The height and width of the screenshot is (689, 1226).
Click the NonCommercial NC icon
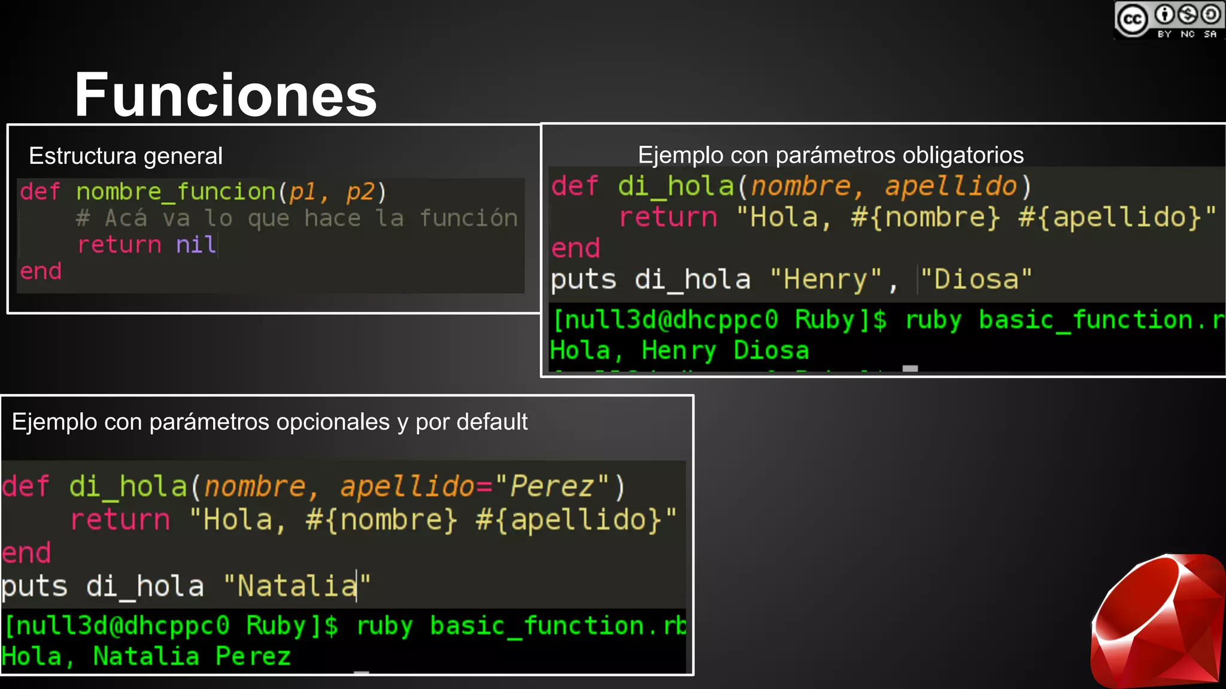pos(1188,14)
